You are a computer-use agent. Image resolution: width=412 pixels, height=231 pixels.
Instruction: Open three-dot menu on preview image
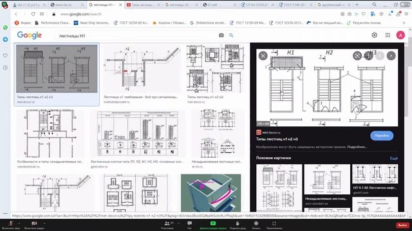coord(368,56)
